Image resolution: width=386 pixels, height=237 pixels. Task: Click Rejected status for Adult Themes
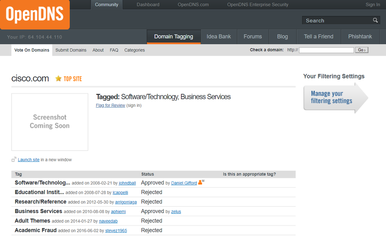click(x=151, y=221)
